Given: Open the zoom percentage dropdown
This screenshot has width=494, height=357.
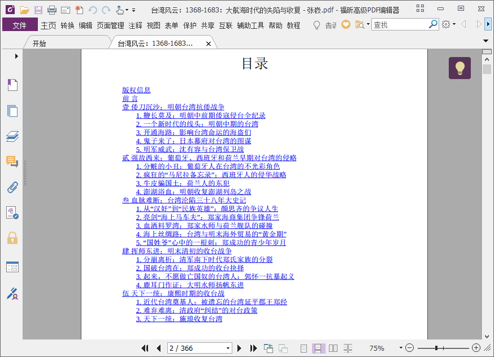Looking at the screenshot, I should click(401, 348).
